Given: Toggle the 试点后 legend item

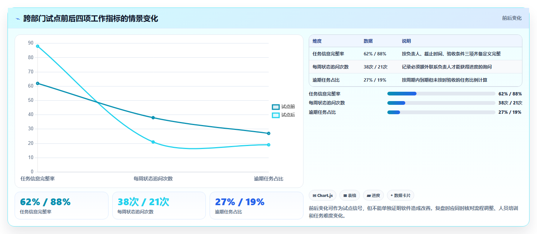Looking at the screenshot, I should (283, 115).
